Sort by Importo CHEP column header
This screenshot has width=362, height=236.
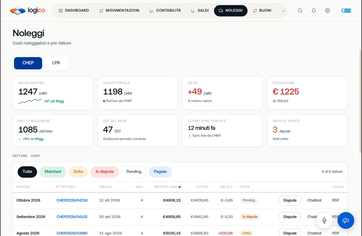coord(167,187)
